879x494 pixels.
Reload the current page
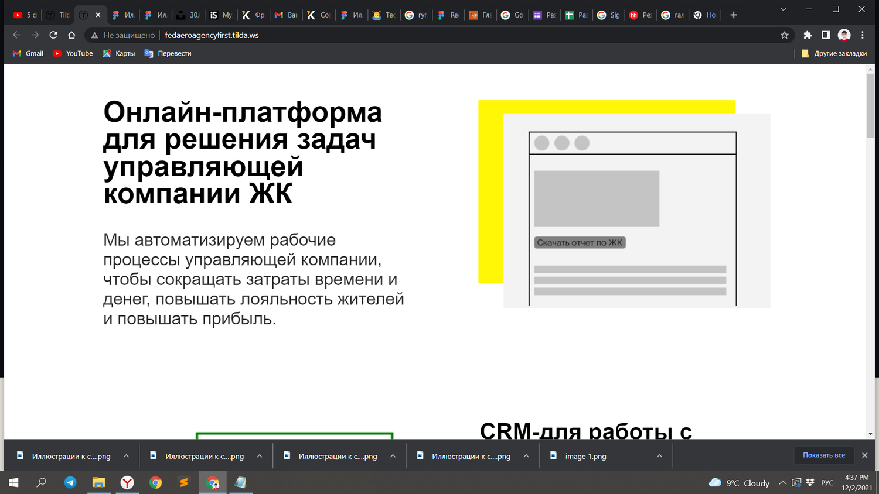(53, 35)
